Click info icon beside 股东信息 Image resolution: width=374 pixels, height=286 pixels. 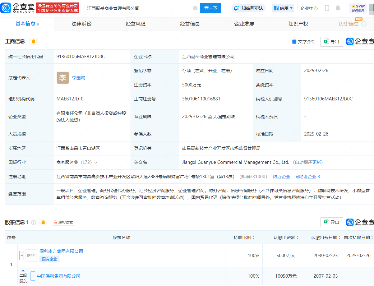click(x=34, y=223)
